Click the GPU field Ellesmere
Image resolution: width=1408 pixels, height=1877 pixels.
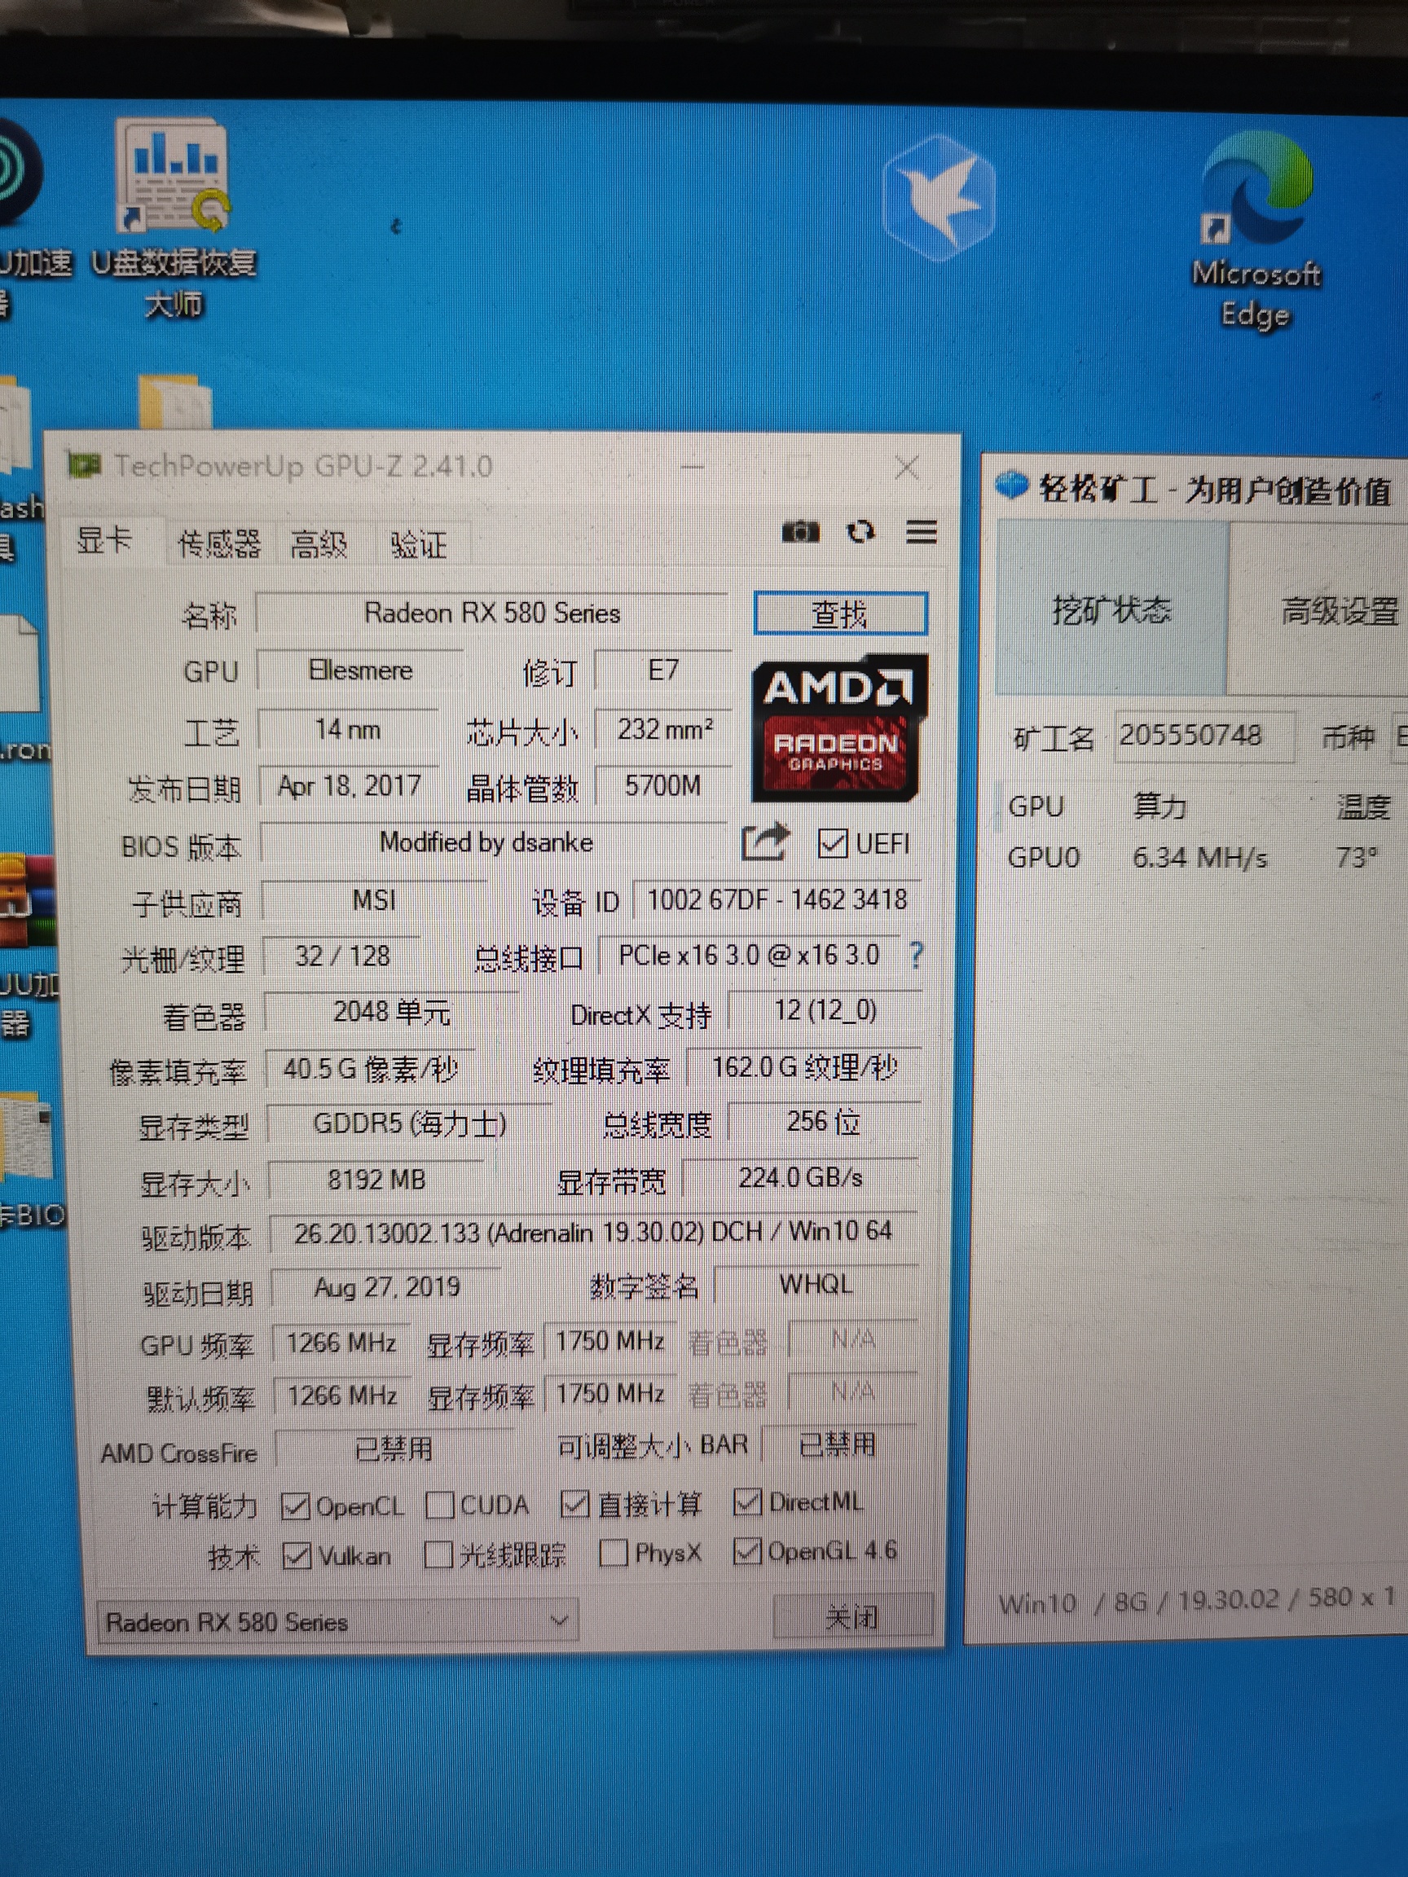[360, 670]
